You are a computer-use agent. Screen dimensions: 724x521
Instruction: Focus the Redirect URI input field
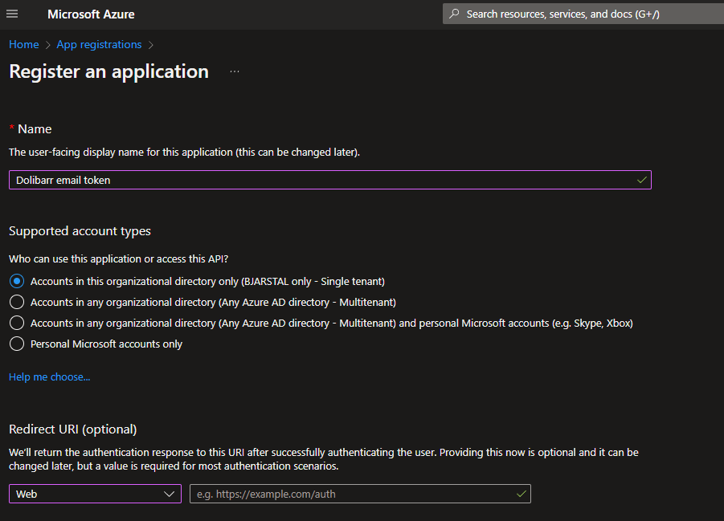[360, 494]
